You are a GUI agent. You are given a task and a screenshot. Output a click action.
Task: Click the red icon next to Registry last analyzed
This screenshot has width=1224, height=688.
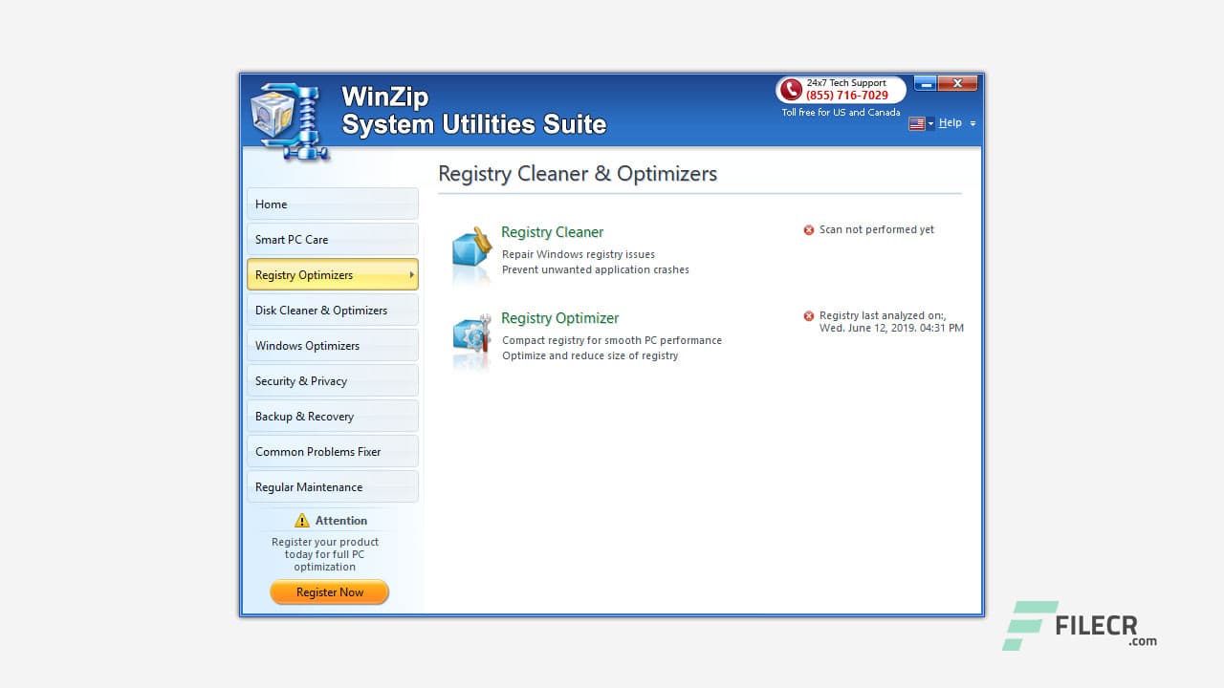pos(808,314)
